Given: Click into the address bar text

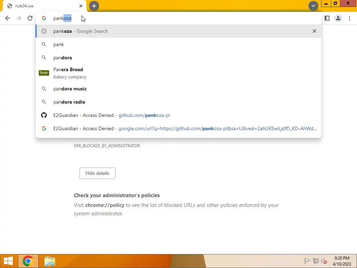Looking at the screenshot, I should coord(62,18).
